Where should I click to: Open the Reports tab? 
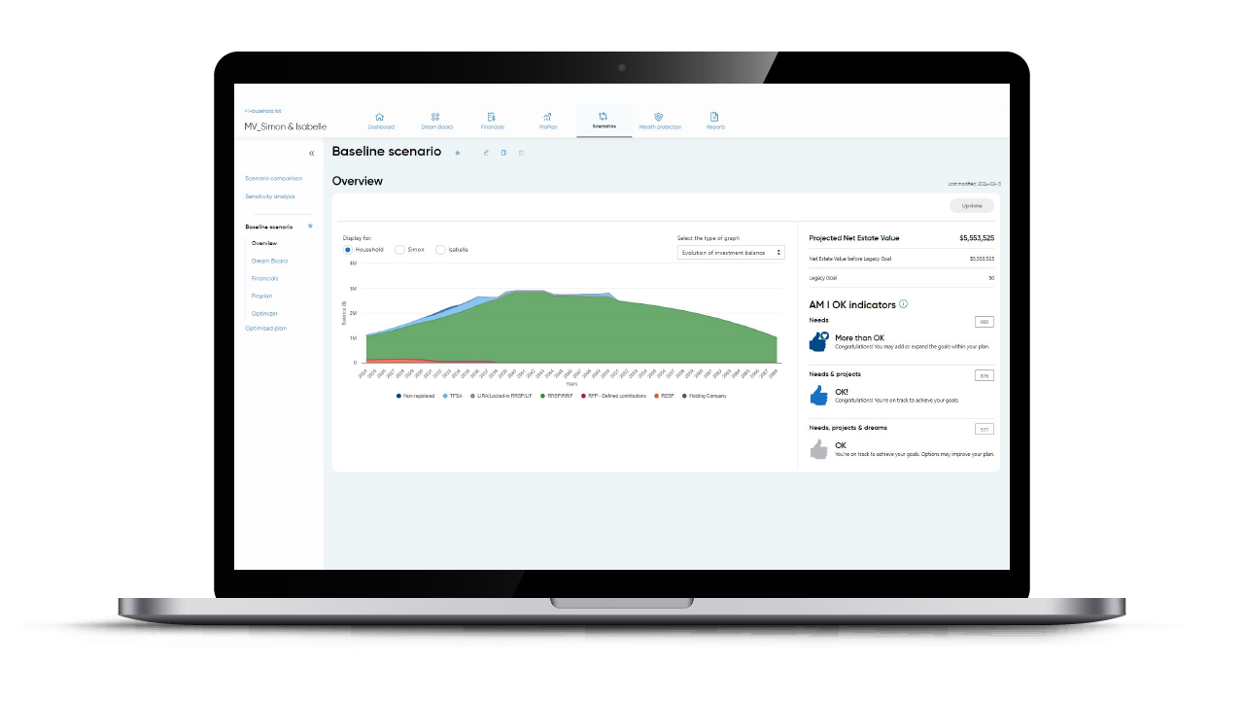pyautogui.click(x=714, y=121)
